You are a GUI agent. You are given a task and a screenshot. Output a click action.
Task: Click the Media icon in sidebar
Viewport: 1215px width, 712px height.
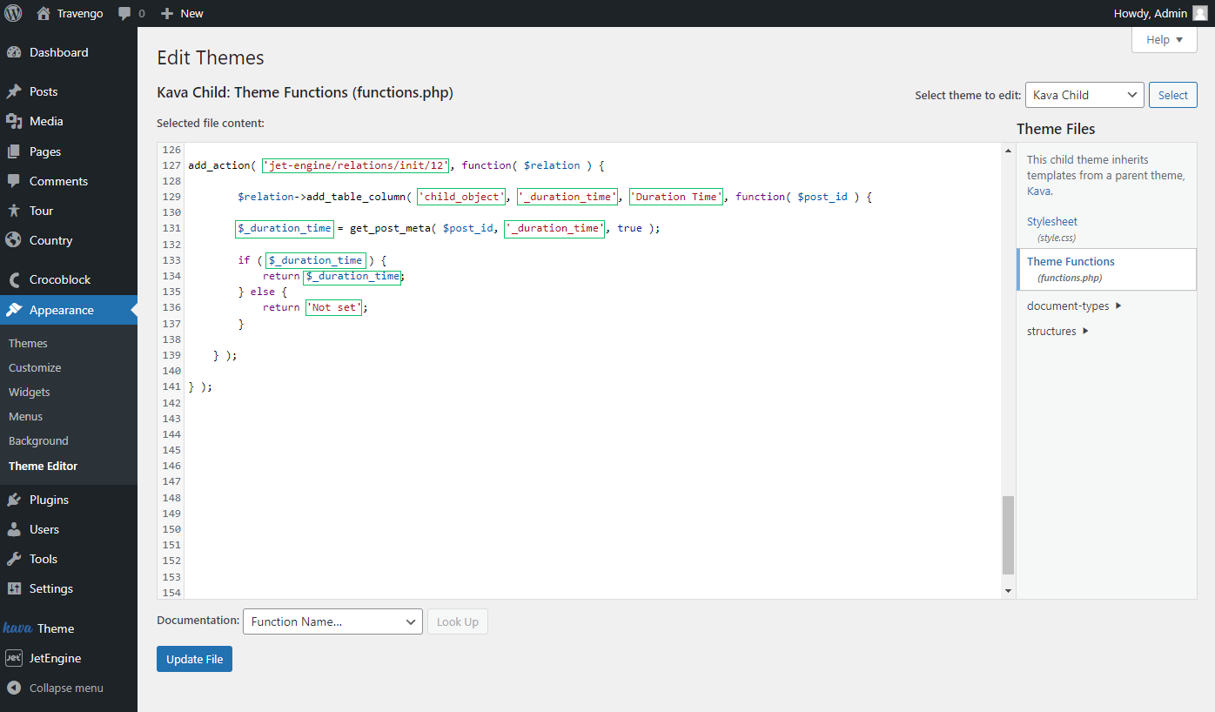point(14,121)
